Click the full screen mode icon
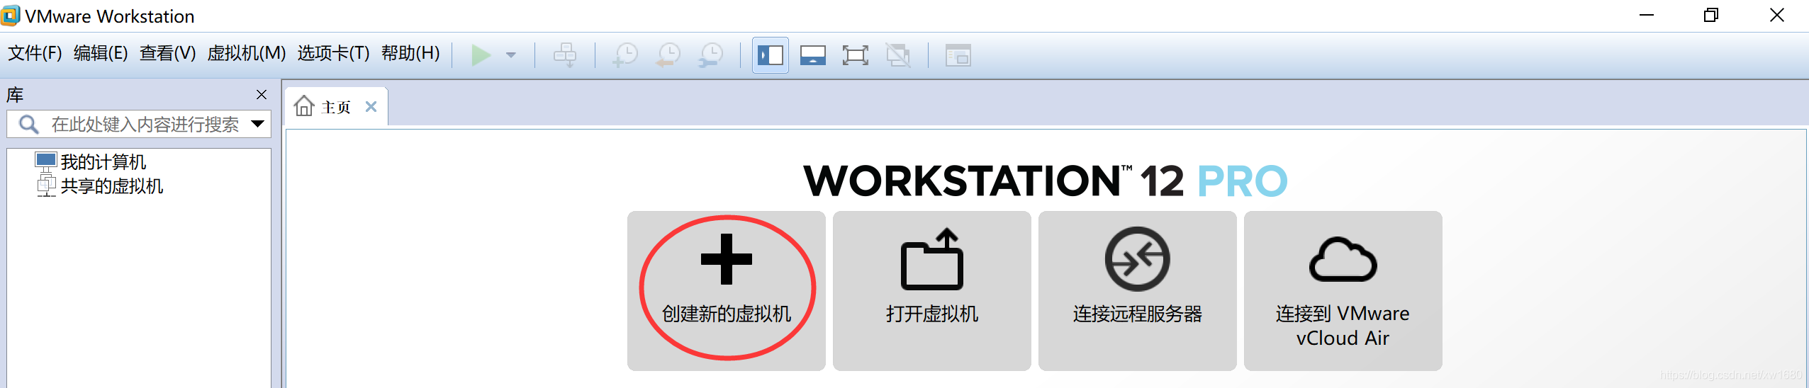 click(856, 55)
